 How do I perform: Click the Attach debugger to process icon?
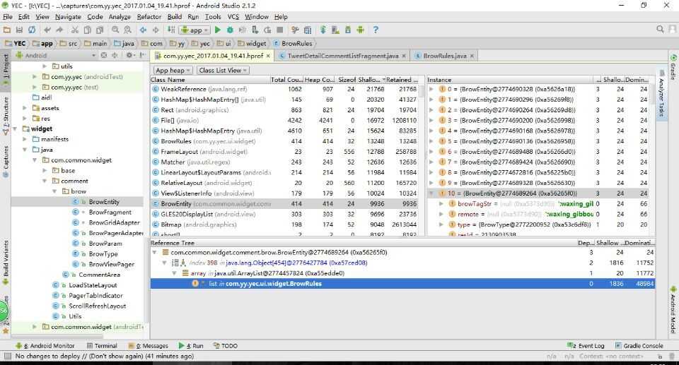tap(255, 30)
